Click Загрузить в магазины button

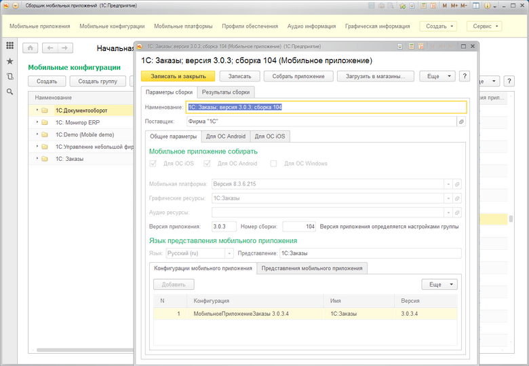pos(376,76)
